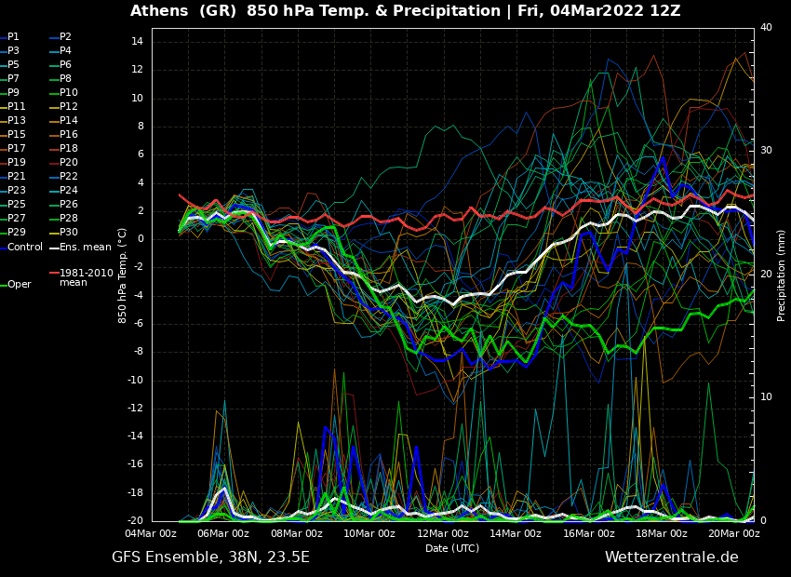
Task: Select the 06Mar 00z axis label
Action: (224, 533)
